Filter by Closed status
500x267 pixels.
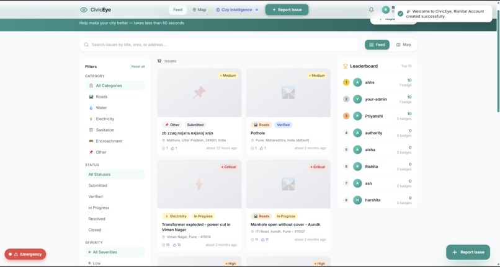tap(115, 230)
